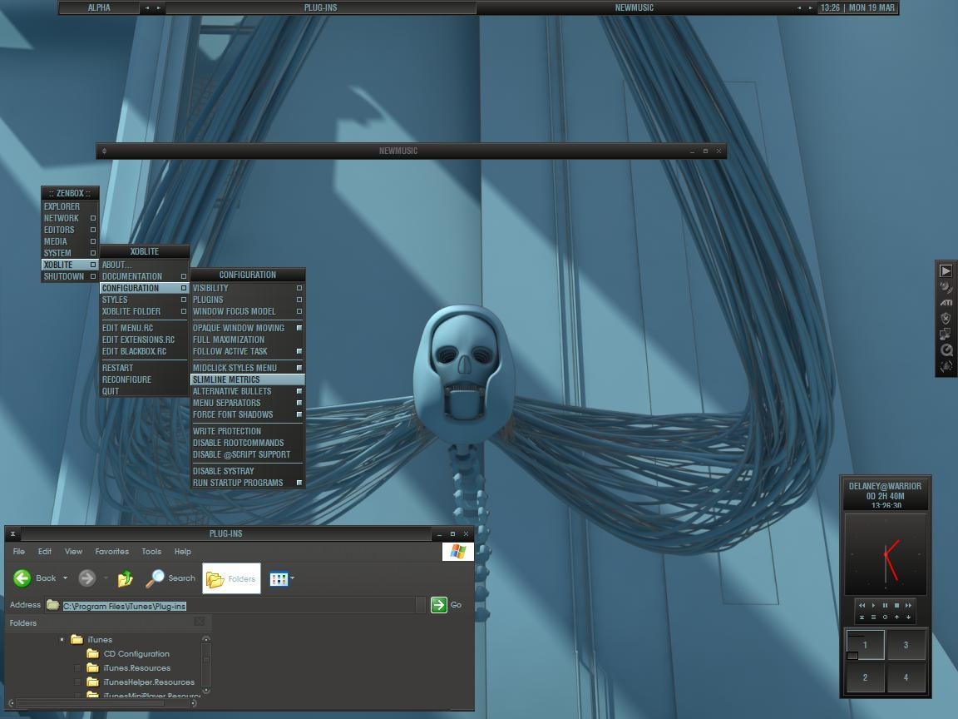Viewport: 958px width, 719px height.
Task: Click the green Go arrow icon
Action: [439, 605]
